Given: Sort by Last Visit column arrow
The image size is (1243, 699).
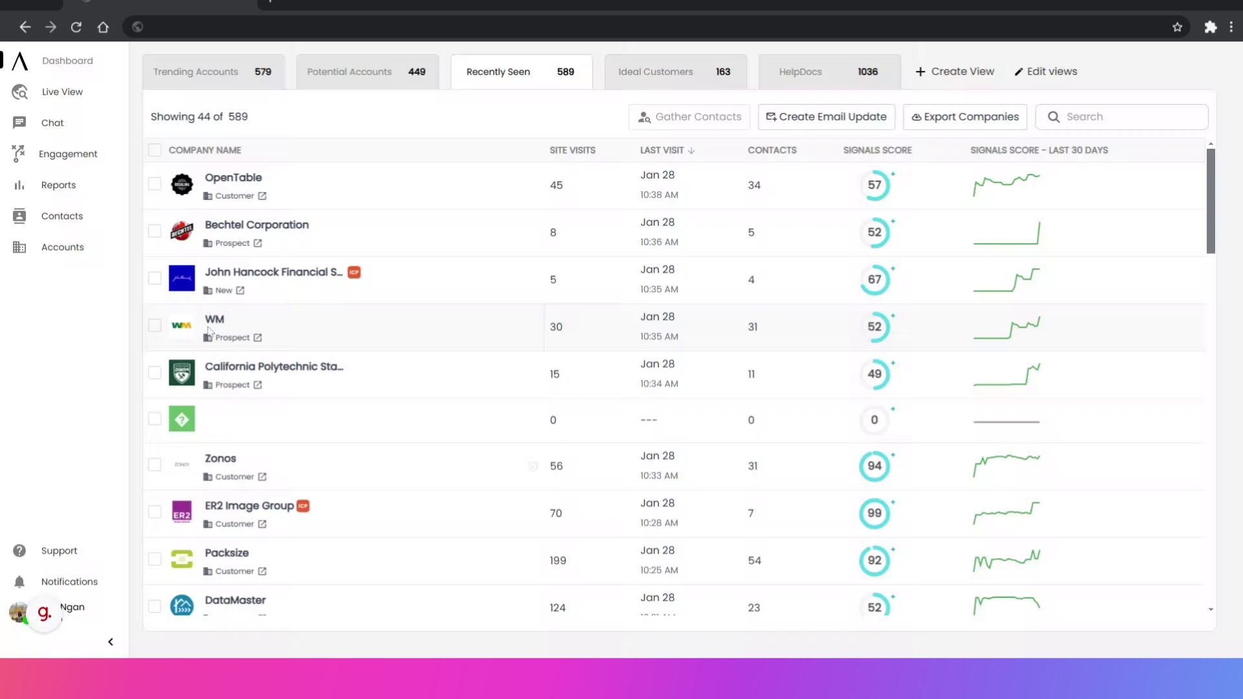Looking at the screenshot, I should click(x=691, y=150).
